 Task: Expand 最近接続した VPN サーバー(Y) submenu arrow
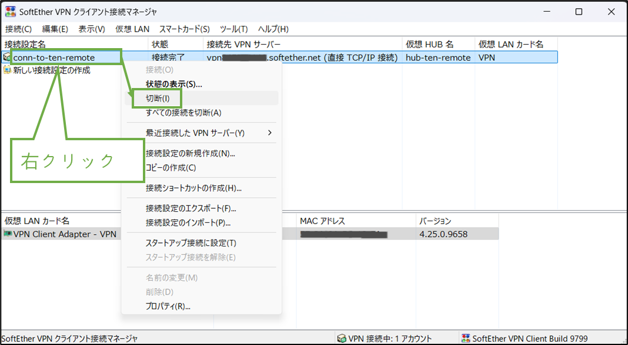click(270, 133)
